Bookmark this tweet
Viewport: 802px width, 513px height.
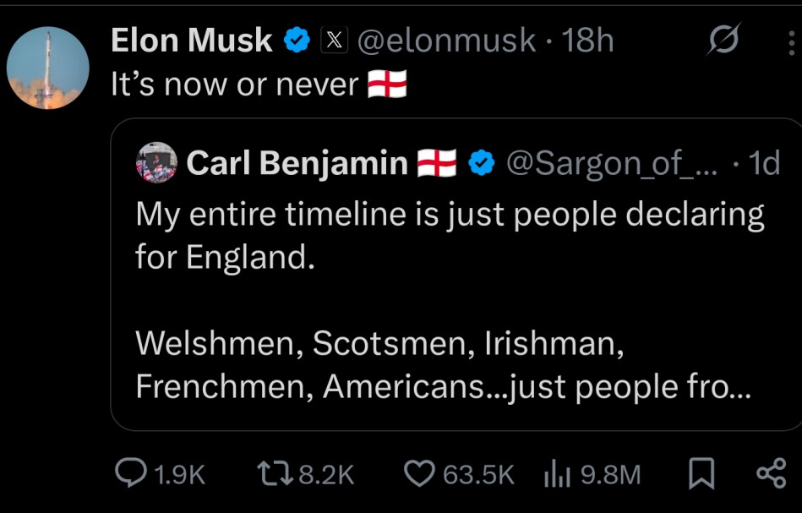(701, 474)
